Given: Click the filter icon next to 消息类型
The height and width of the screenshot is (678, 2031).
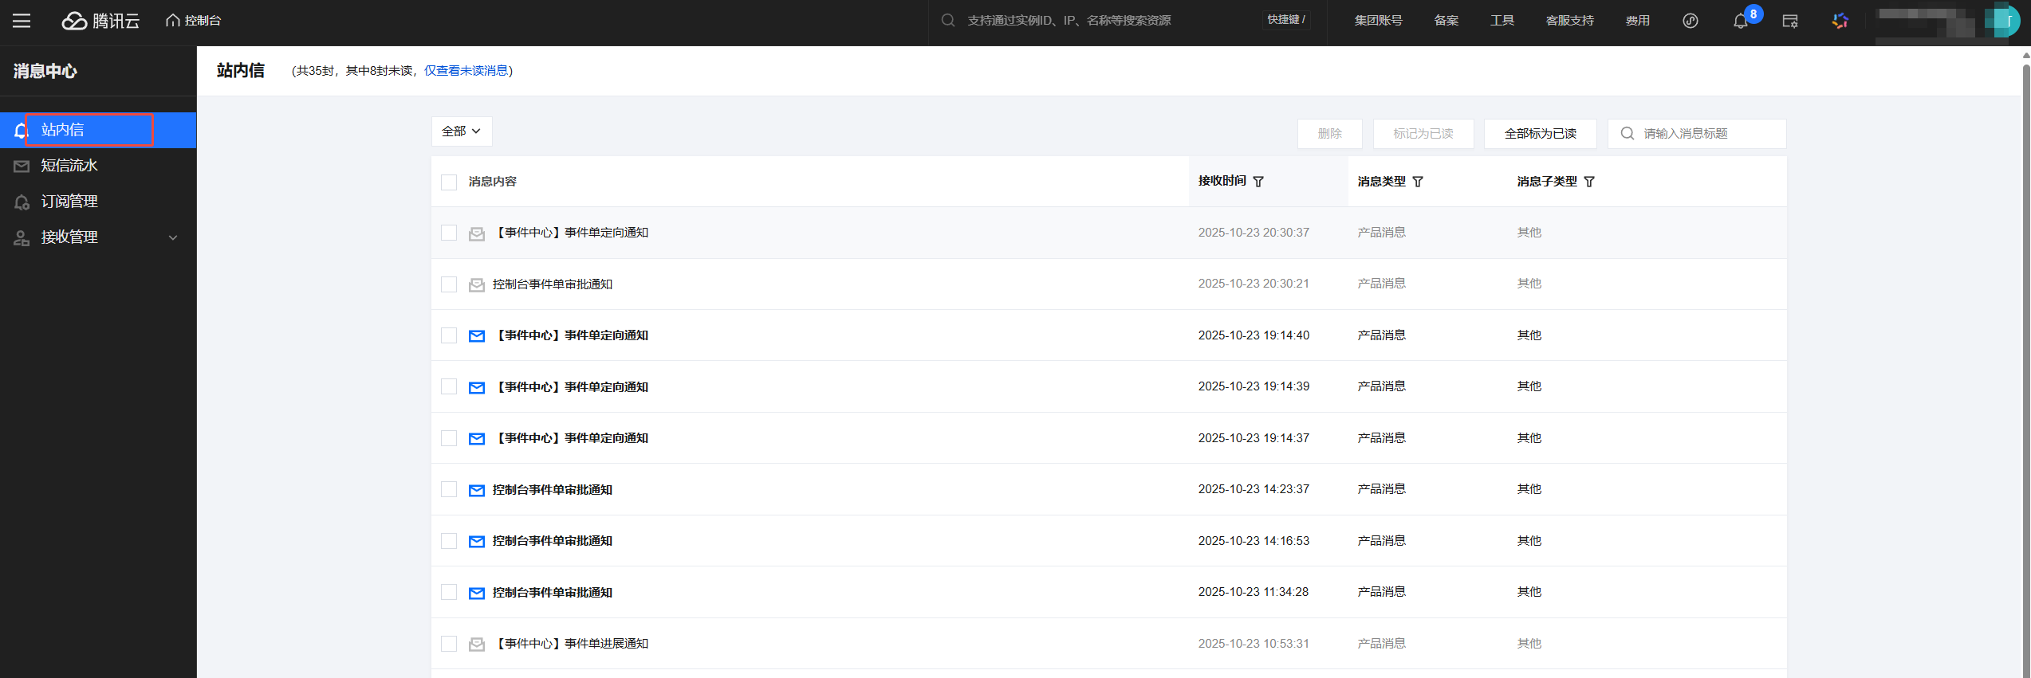Looking at the screenshot, I should click(x=1418, y=182).
